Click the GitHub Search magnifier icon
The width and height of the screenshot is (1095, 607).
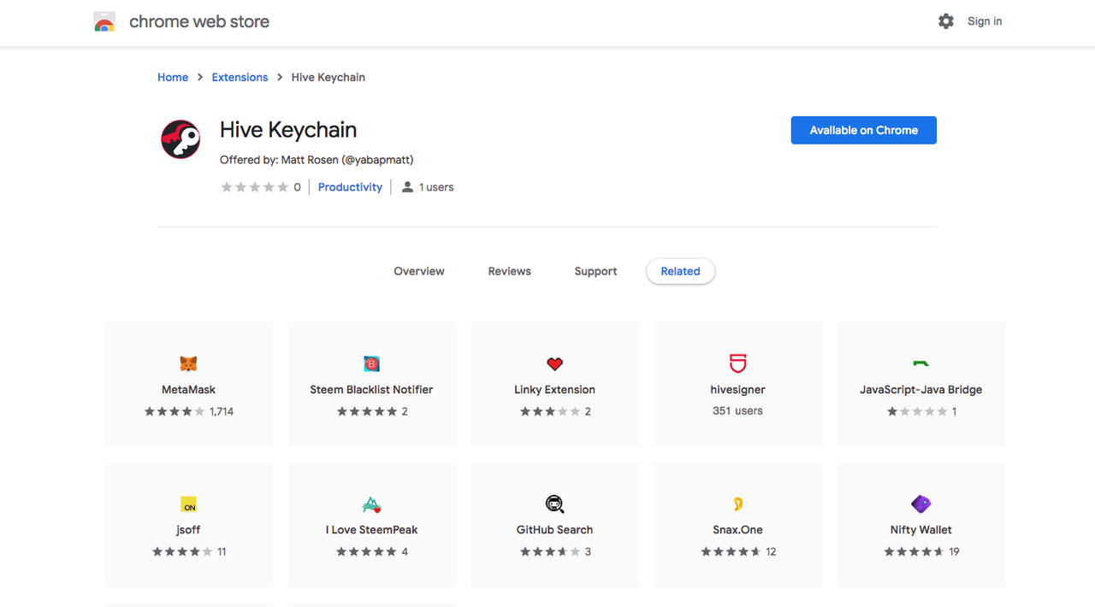click(554, 504)
